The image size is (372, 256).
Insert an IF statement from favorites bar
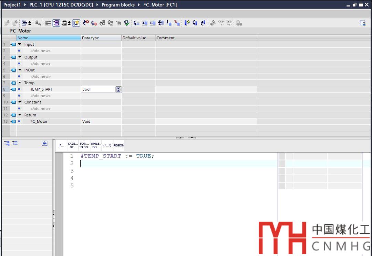point(61,145)
